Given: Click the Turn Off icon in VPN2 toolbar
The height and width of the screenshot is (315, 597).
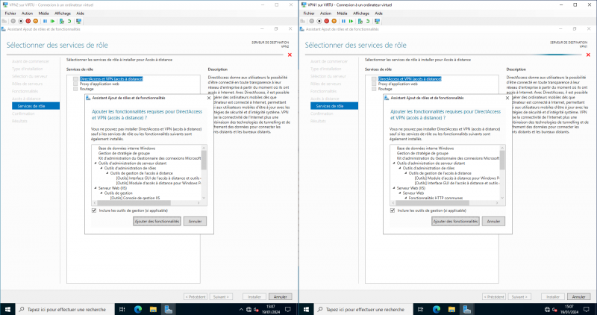Looking at the screenshot, I should point(21,22).
